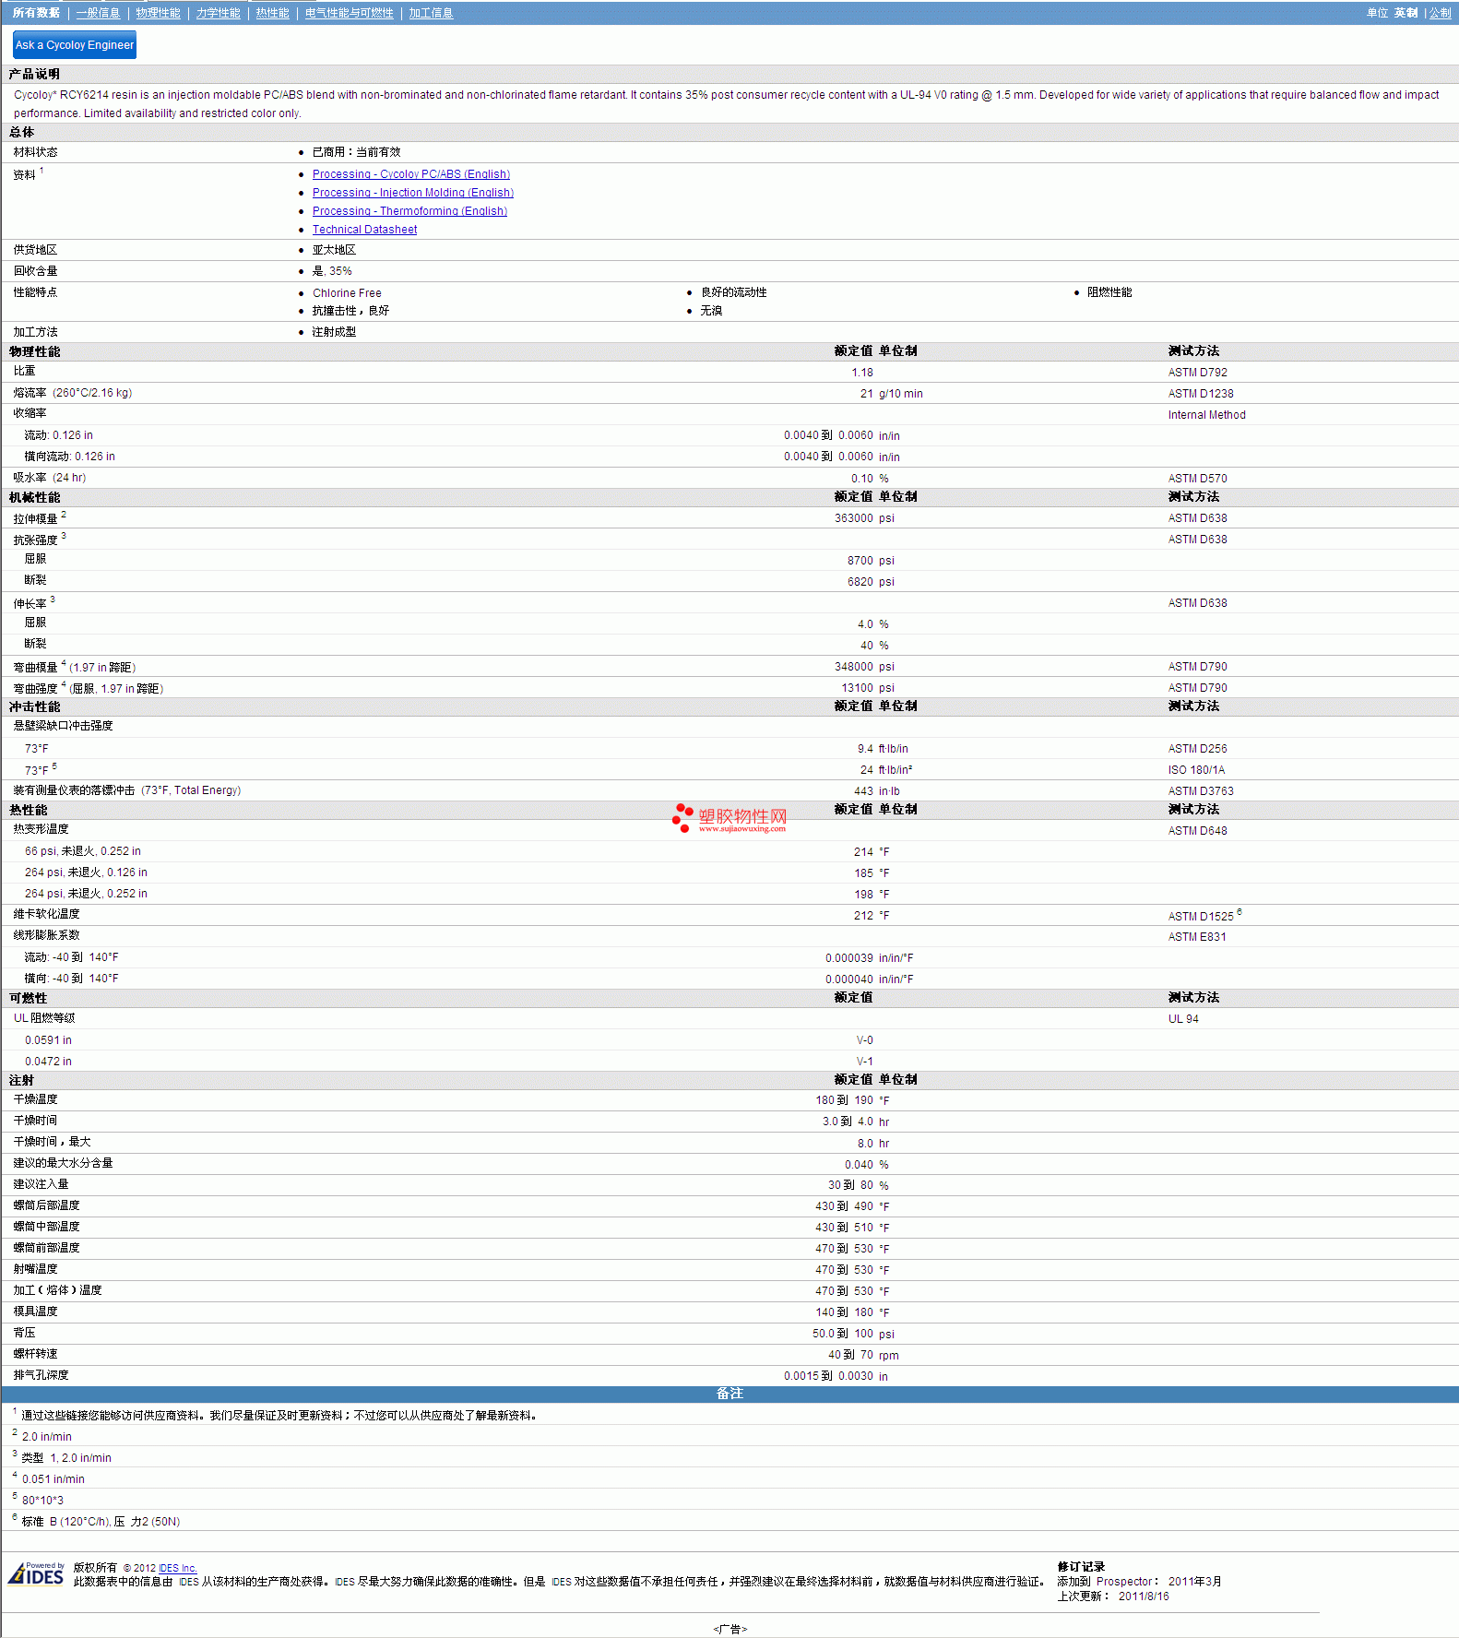The width and height of the screenshot is (1459, 1638).
Task: Click the 140 到 180 mold temperature value
Action: click(x=844, y=1312)
